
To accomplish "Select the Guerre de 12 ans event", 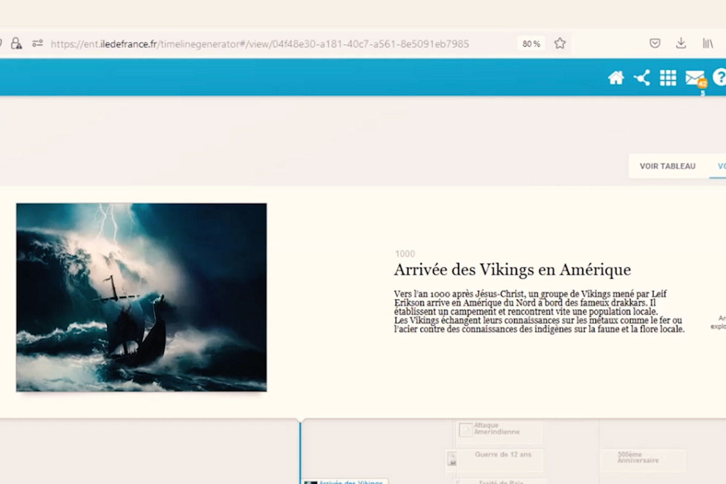I will pos(502,455).
